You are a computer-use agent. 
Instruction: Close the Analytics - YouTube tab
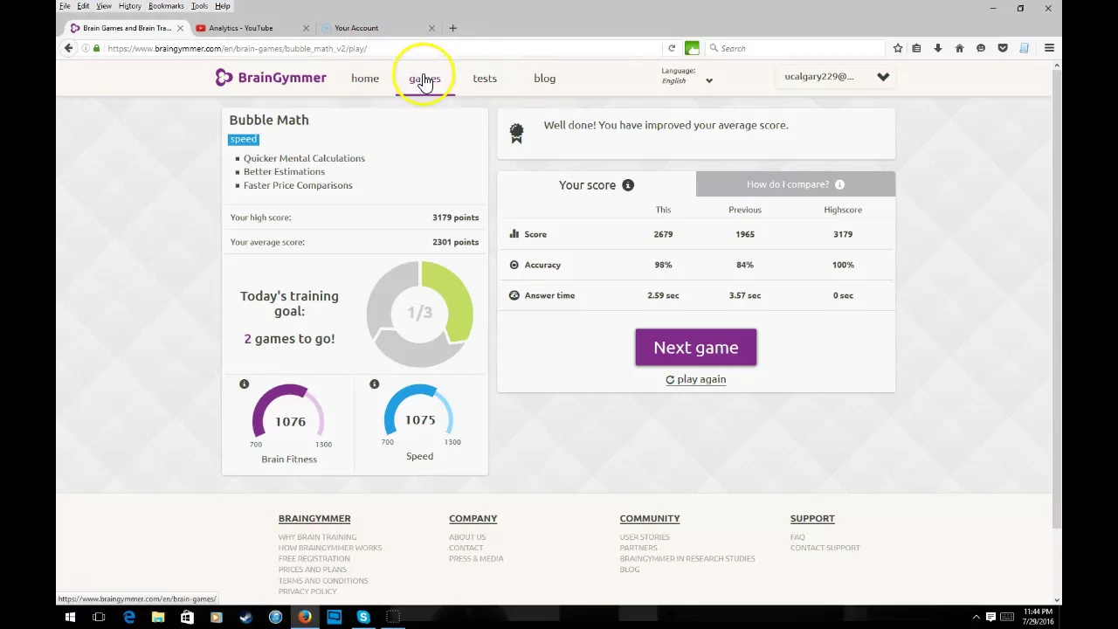306,28
